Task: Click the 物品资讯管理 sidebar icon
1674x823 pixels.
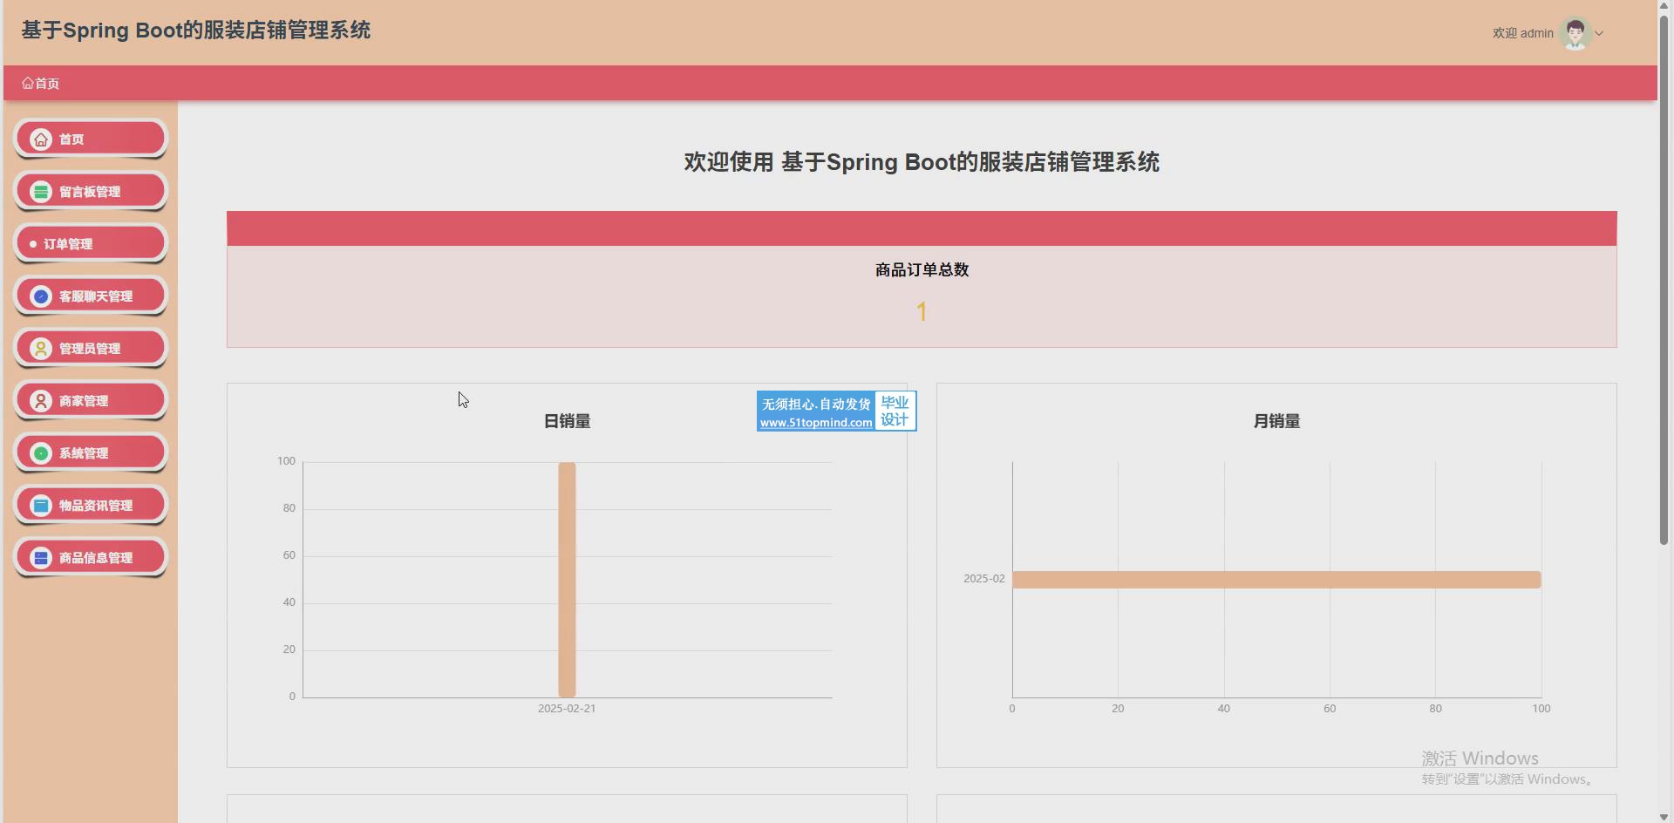Action: click(x=41, y=506)
